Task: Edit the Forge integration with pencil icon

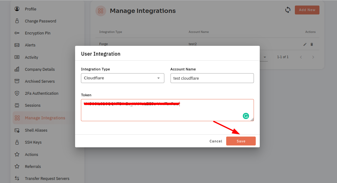Action: click(305, 44)
